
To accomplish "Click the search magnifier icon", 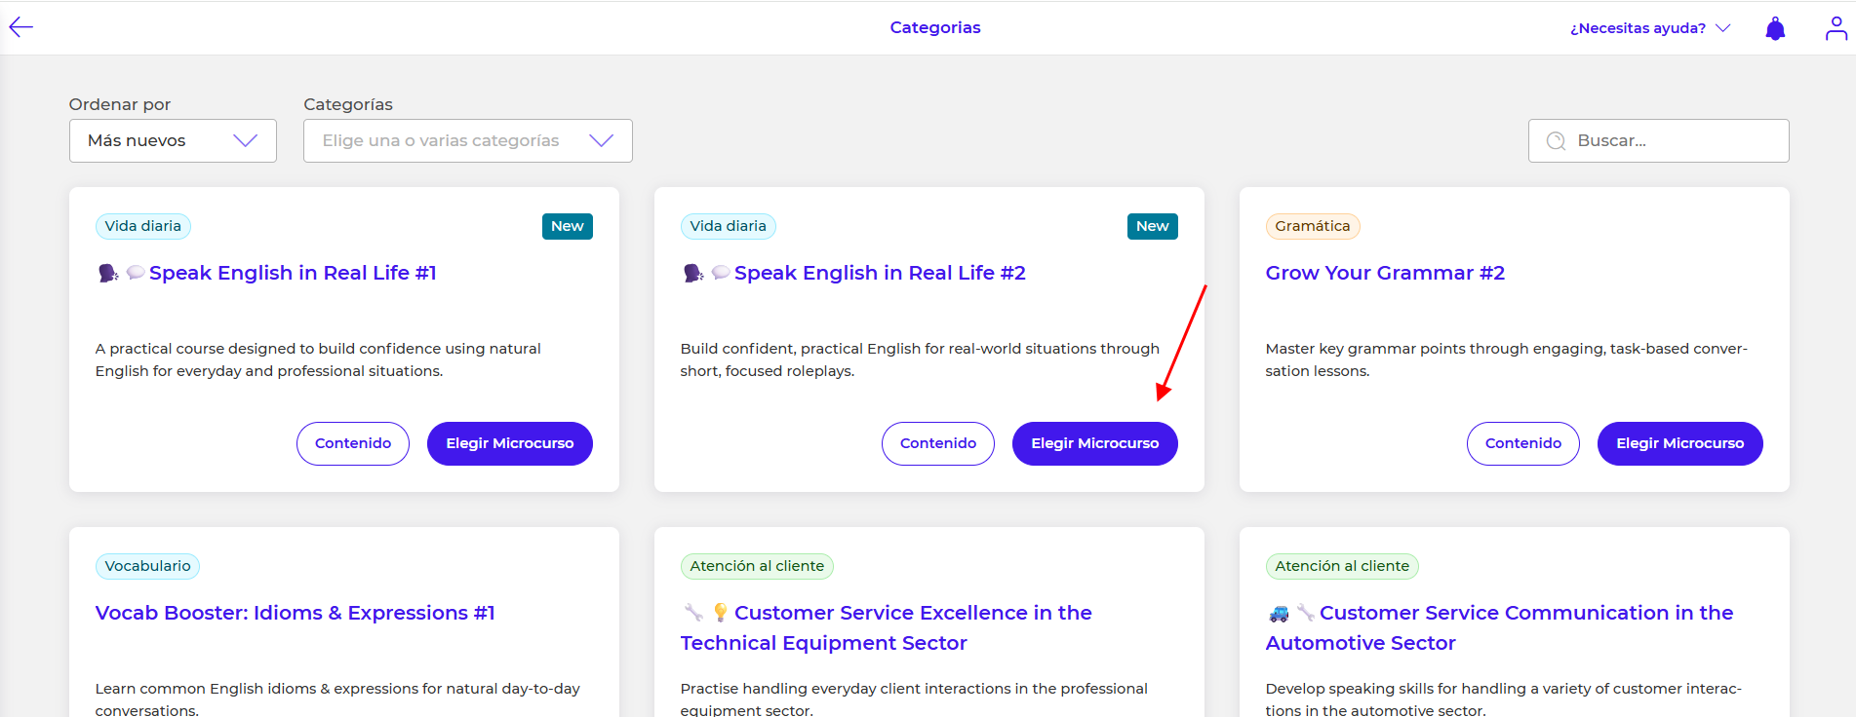I will pyautogui.click(x=1556, y=141).
